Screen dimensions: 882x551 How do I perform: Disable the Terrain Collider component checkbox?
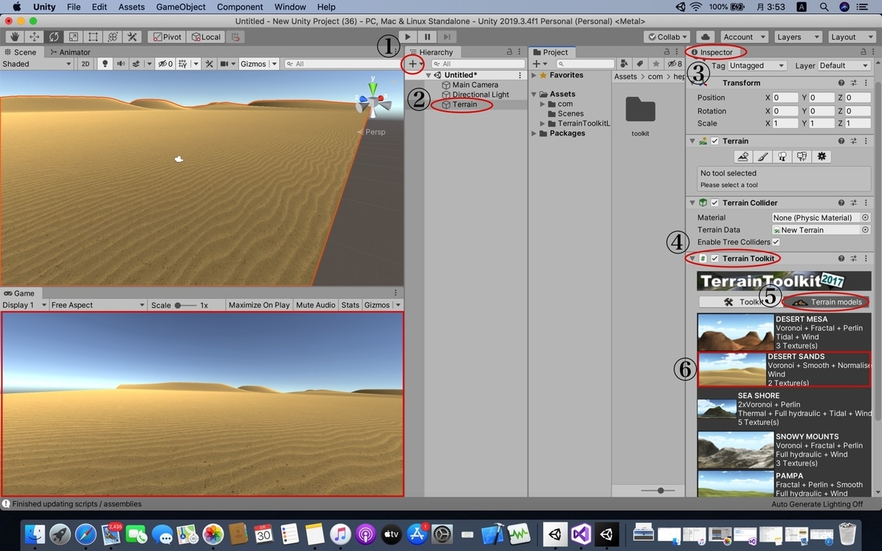pos(714,203)
